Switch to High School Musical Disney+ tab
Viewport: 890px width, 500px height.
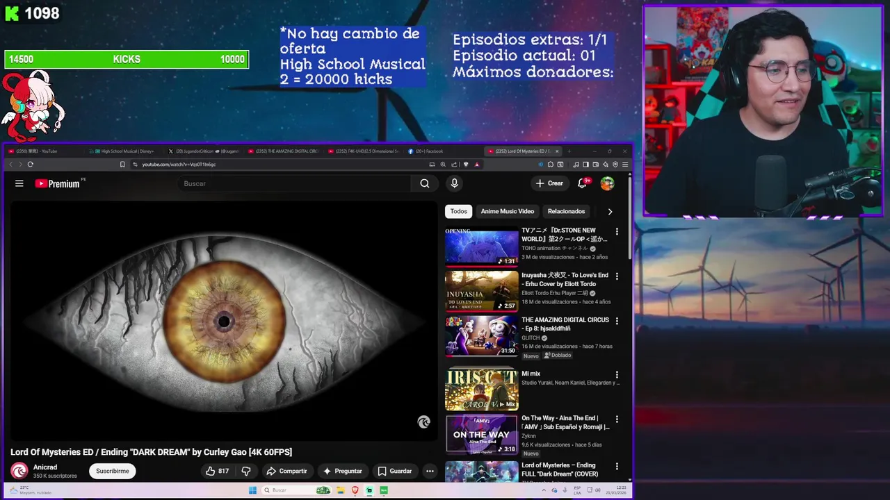[125, 151]
